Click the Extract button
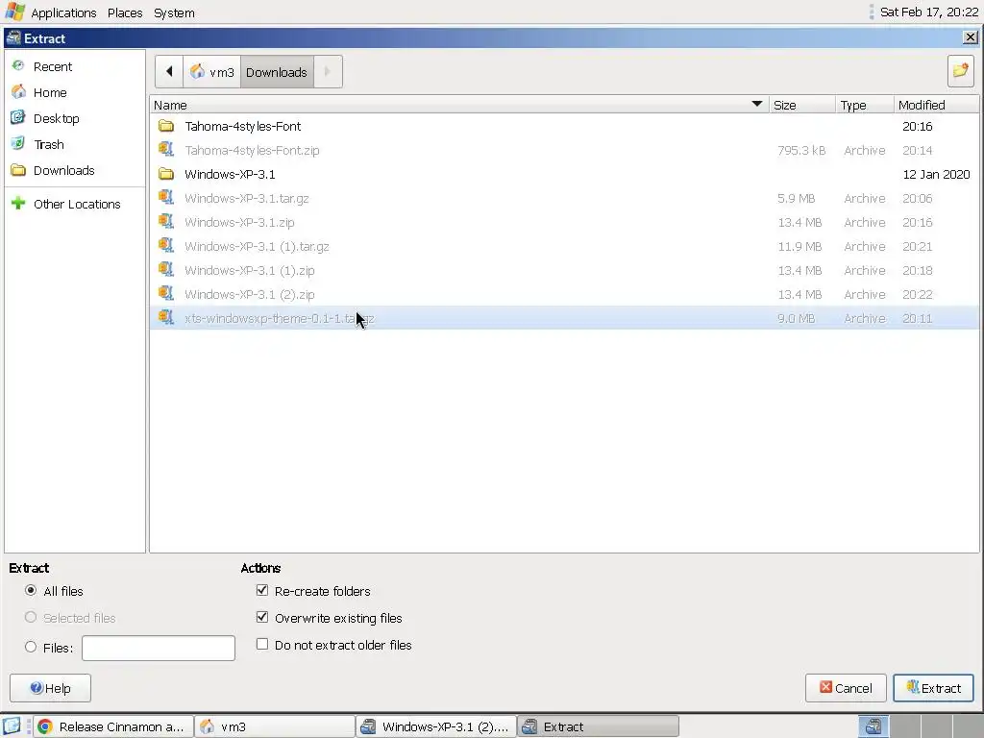This screenshot has height=738, width=984. (x=933, y=688)
